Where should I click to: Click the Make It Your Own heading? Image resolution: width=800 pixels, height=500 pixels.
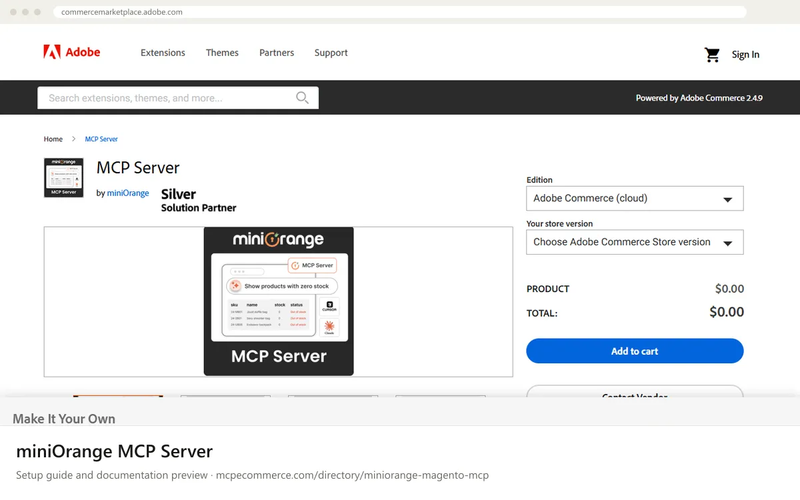(64, 419)
